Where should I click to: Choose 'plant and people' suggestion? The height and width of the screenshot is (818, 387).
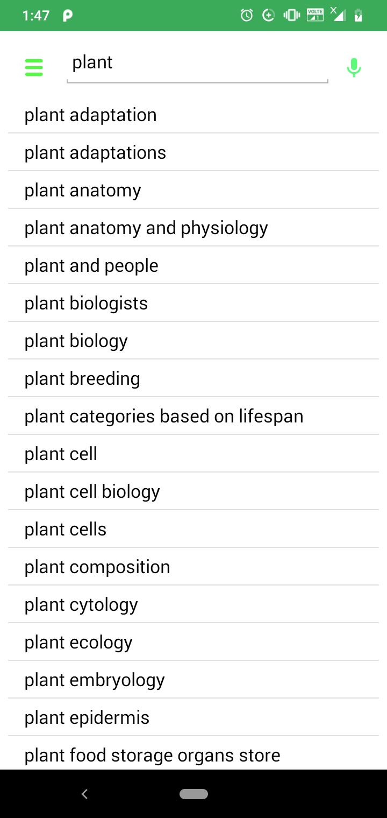point(193,265)
